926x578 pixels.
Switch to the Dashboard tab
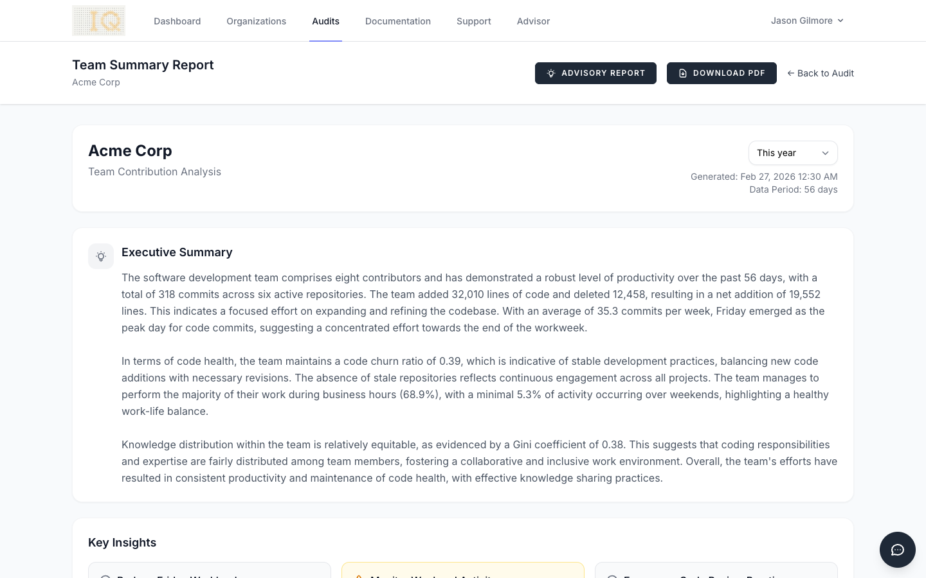coord(177,21)
